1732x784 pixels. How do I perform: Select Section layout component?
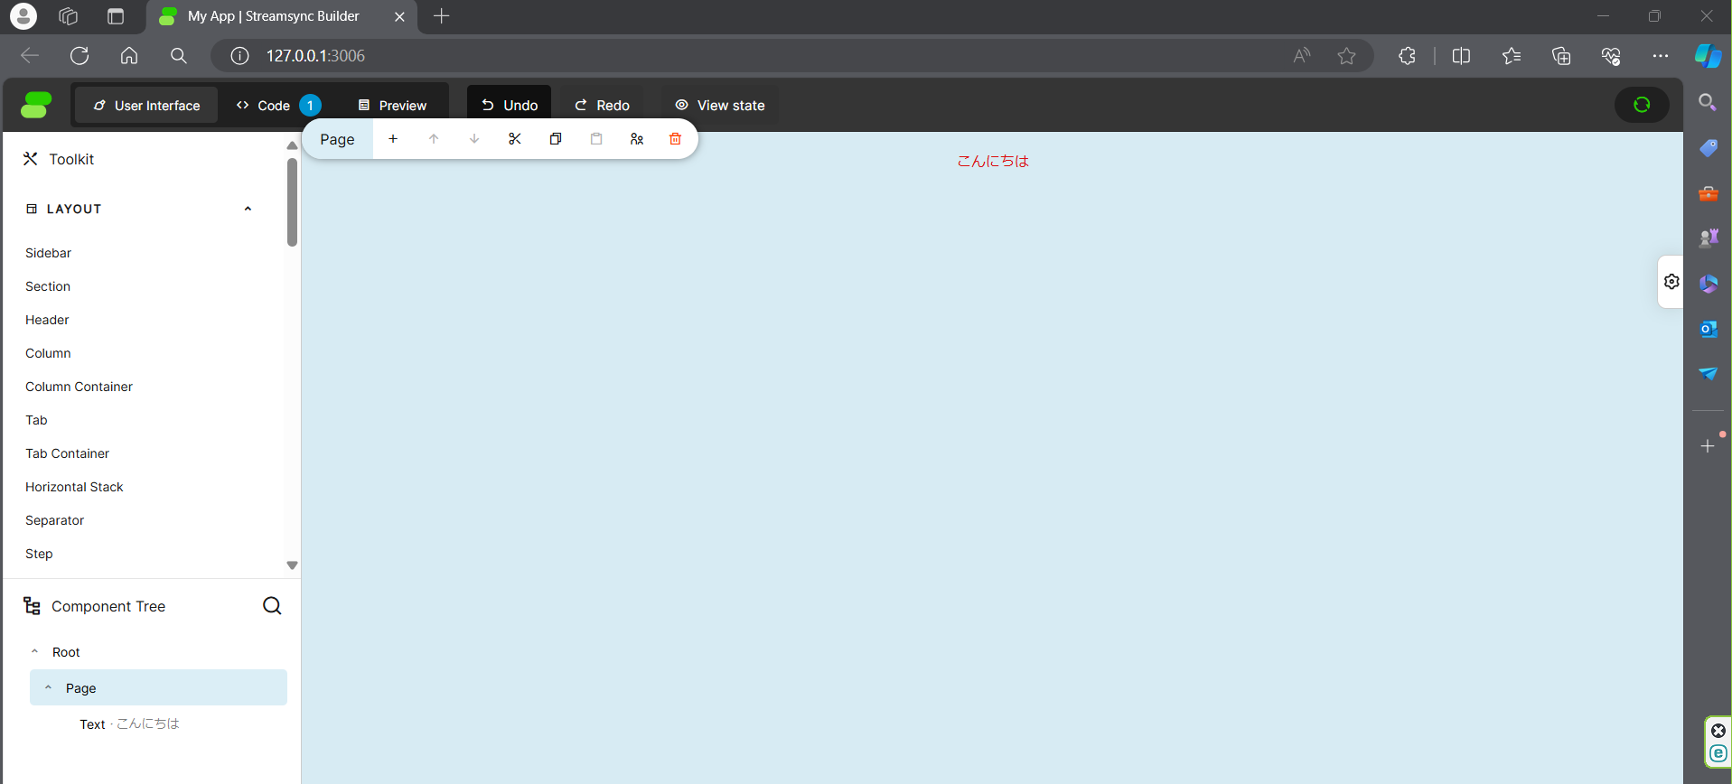tap(48, 286)
